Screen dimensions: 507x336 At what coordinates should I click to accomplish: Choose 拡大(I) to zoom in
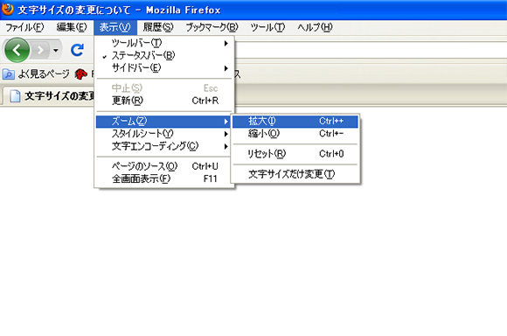coord(295,122)
